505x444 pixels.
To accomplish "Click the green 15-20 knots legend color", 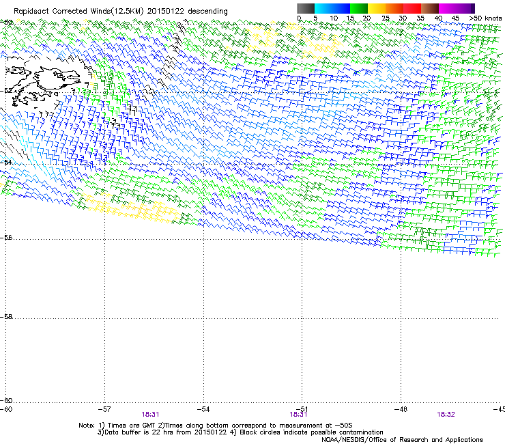I will [359, 8].
